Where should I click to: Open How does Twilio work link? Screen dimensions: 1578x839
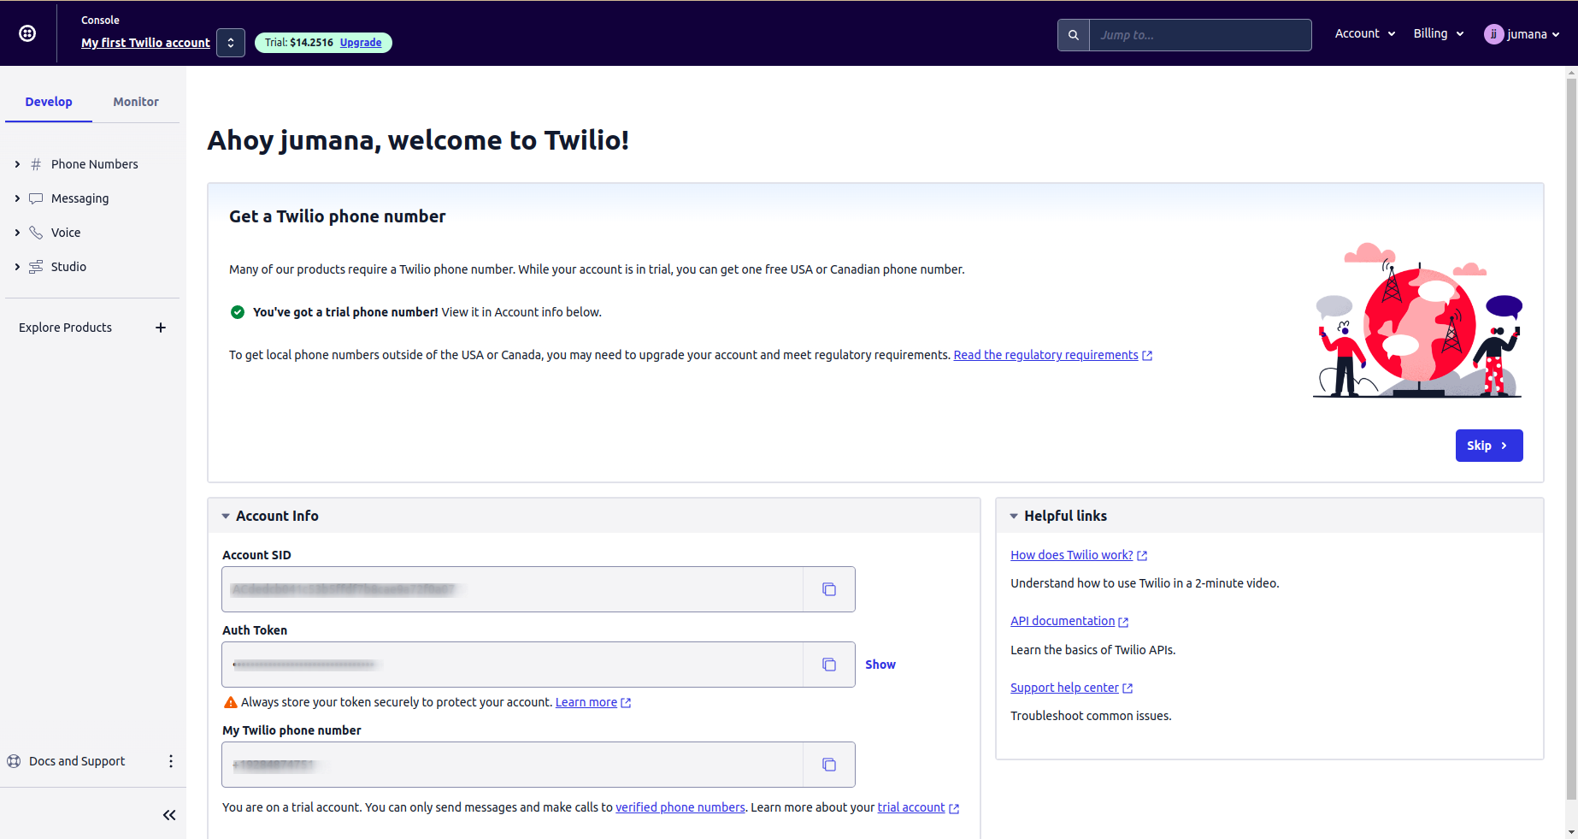click(1072, 555)
